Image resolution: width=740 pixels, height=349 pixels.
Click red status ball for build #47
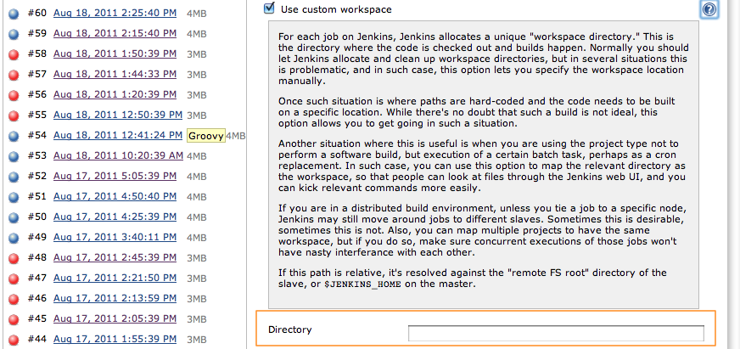[14, 279]
